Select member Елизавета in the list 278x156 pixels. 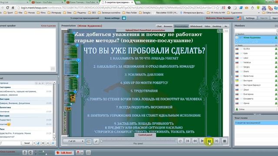click(x=256, y=99)
